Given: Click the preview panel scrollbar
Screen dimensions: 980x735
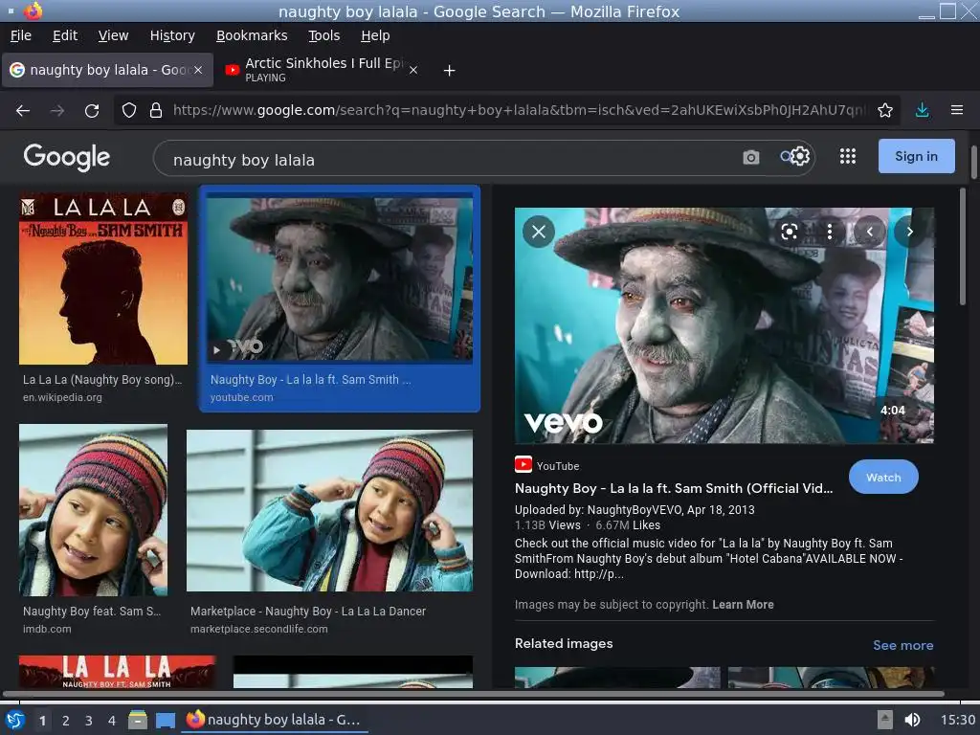Looking at the screenshot, I should point(962,247).
